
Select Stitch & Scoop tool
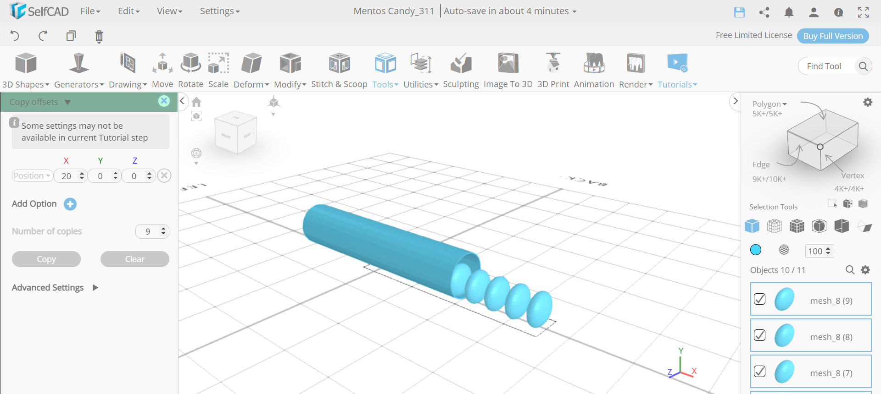click(x=339, y=71)
